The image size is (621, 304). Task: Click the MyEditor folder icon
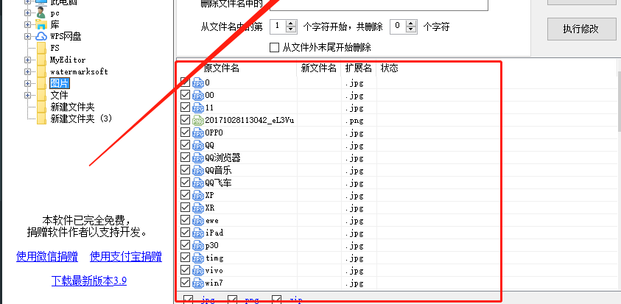[41, 60]
